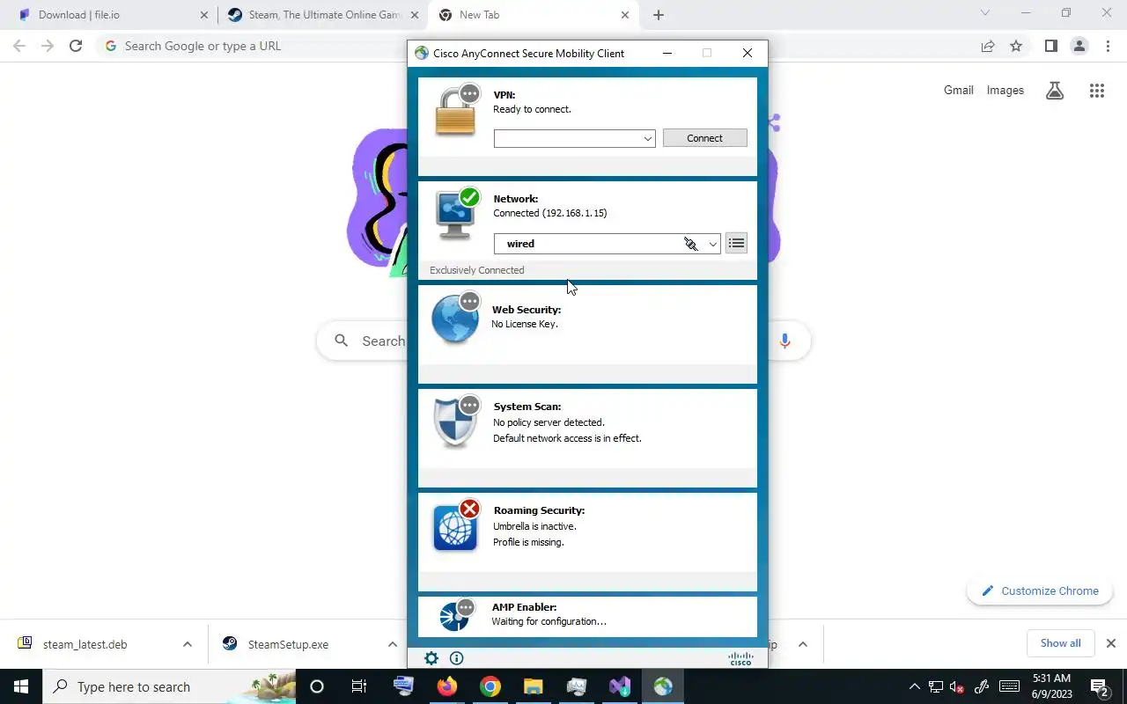
Task: Open Firefox from the taskbar
Action: tap(447, 686)
